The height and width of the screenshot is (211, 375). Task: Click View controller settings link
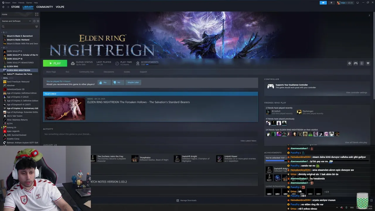coord(356,93)
